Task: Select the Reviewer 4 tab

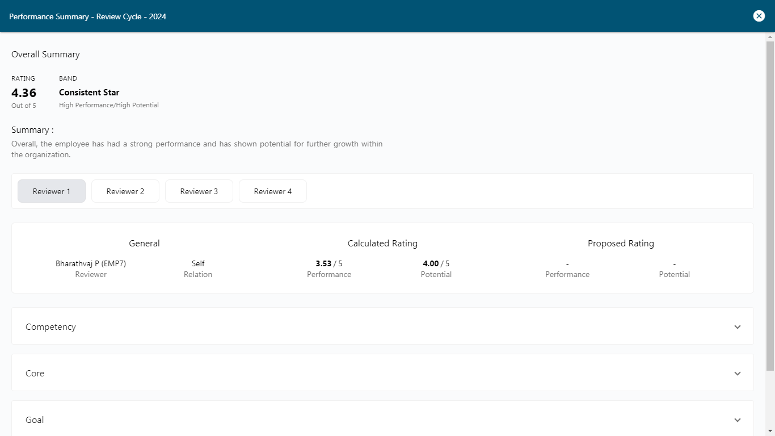Action: tap(273, 191)
